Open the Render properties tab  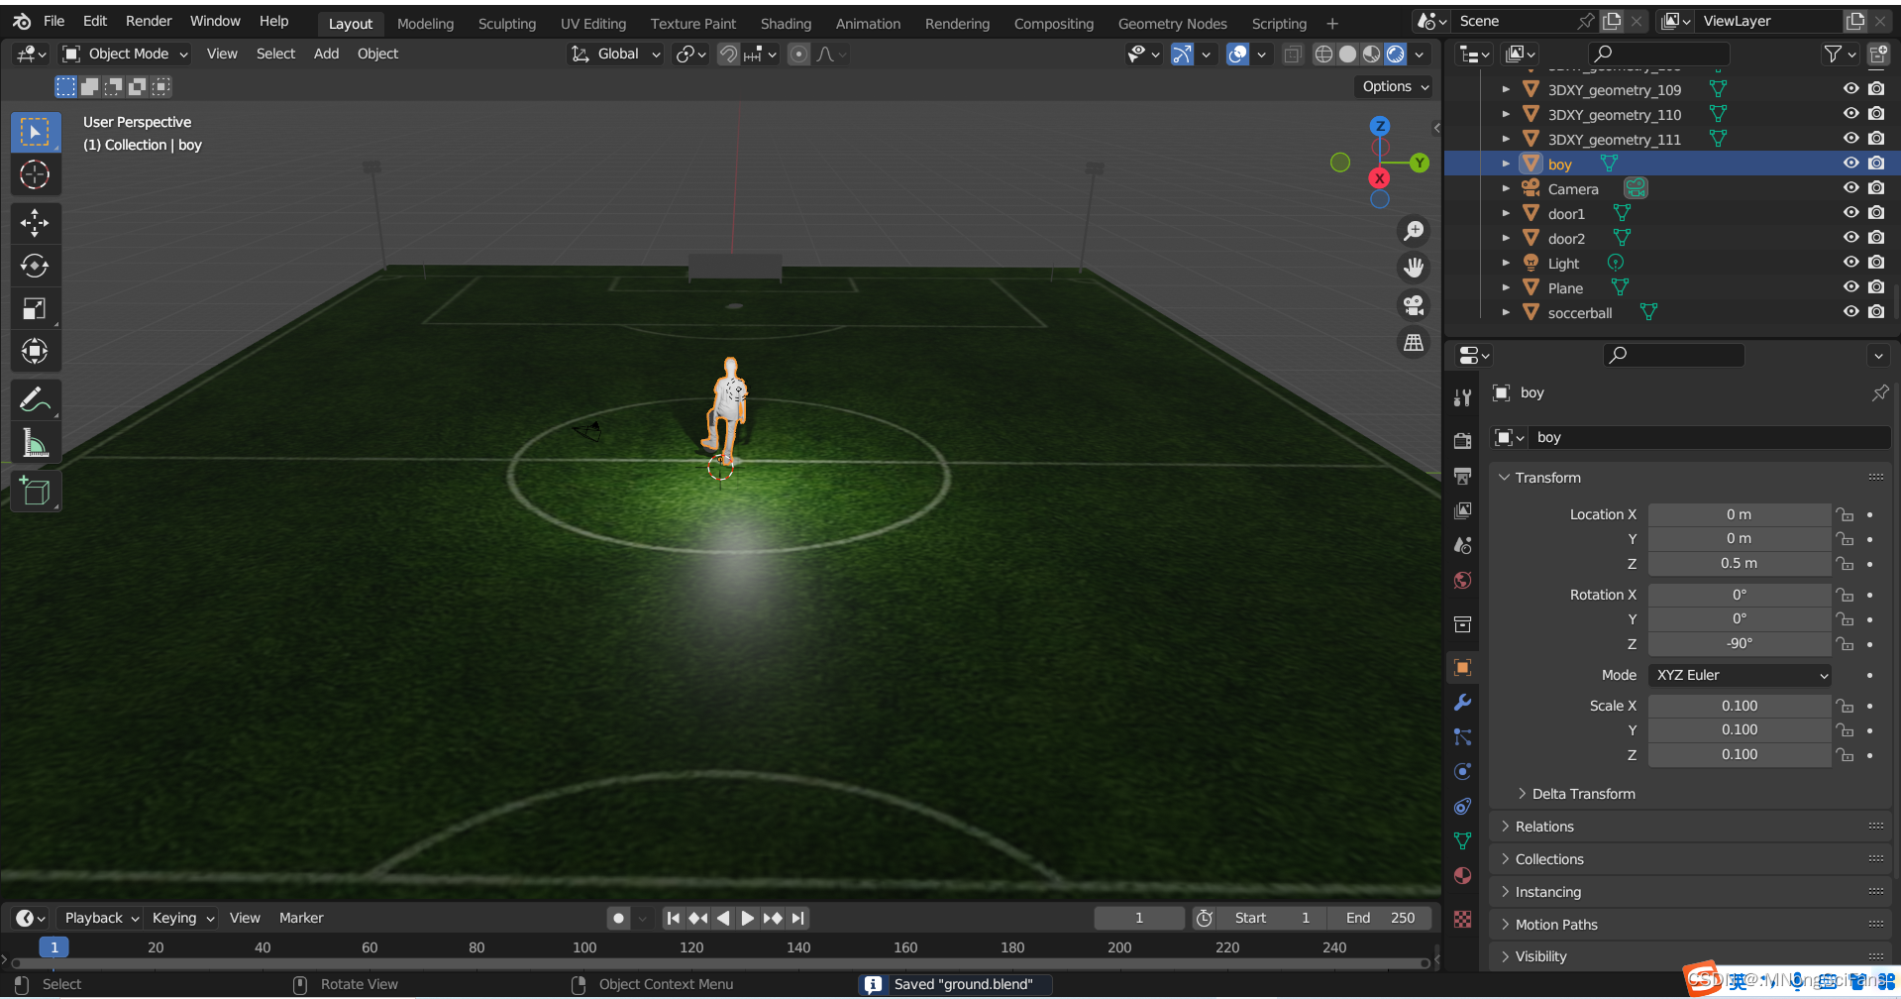(x=1462, y=441)
